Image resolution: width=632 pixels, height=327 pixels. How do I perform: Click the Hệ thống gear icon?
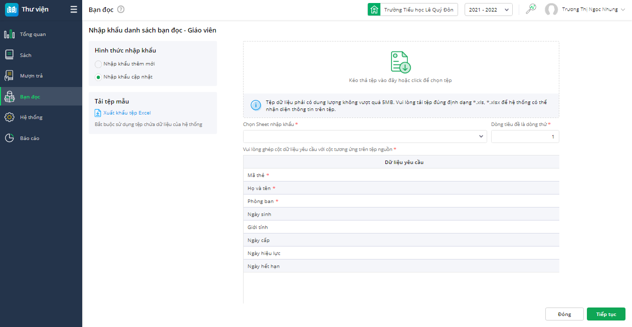(9, 117)
